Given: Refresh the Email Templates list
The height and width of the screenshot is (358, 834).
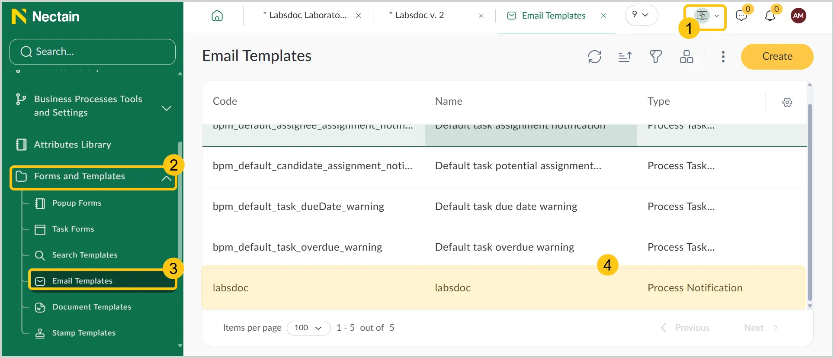Looking at the screenshot, I should [595, 57].
